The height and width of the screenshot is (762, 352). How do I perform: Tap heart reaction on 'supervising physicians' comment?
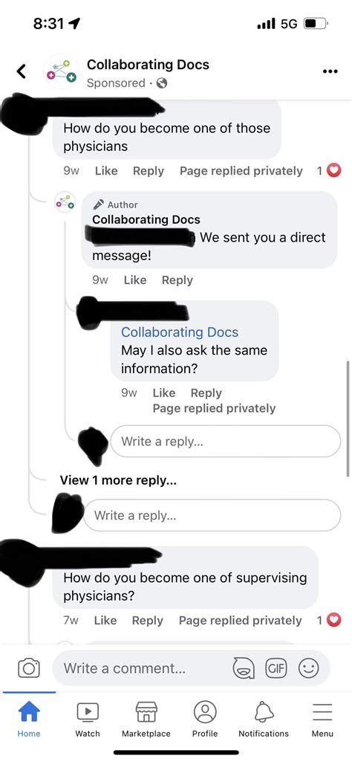click(334, 620)
